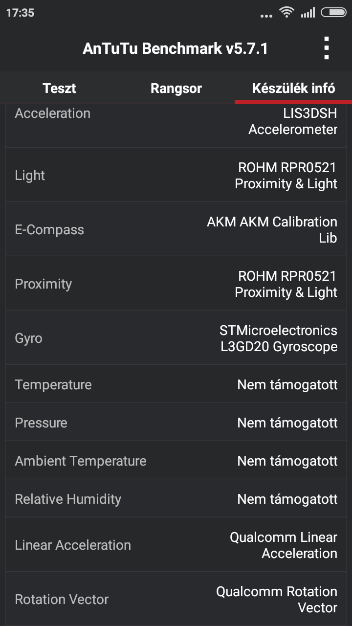Select the Linear Acceleration row

(x=176, y=545)
